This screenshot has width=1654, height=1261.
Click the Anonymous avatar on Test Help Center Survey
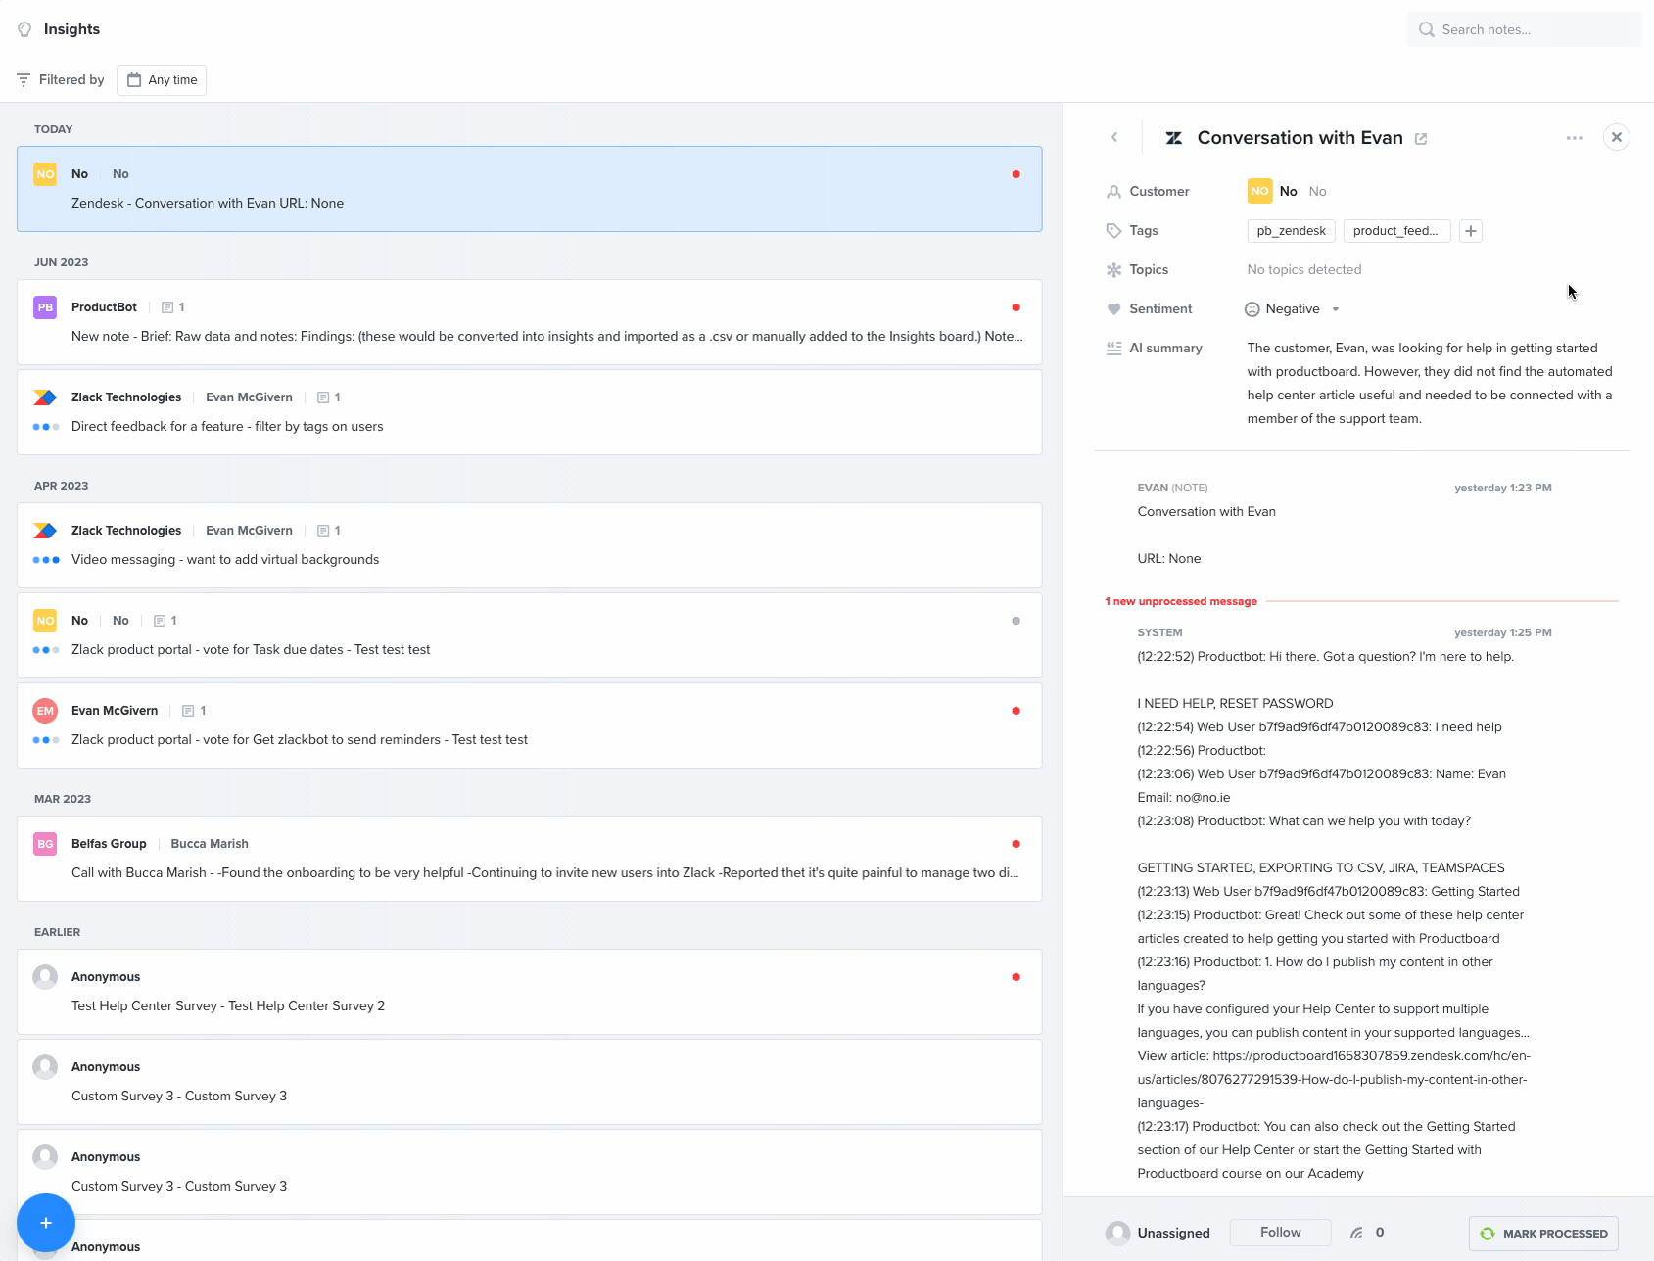point(45,977)
